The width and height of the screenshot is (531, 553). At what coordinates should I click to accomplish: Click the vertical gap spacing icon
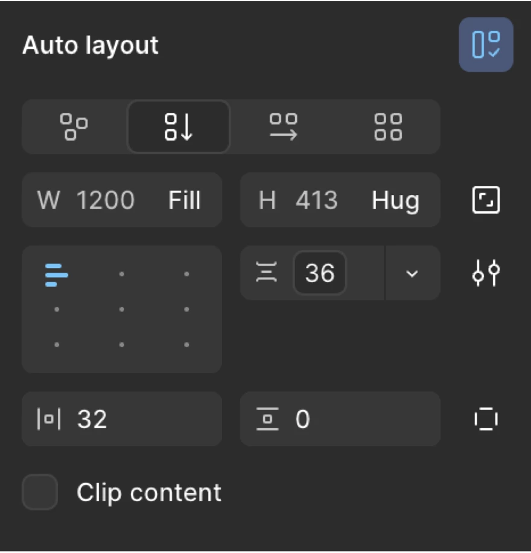pos(266,273)
